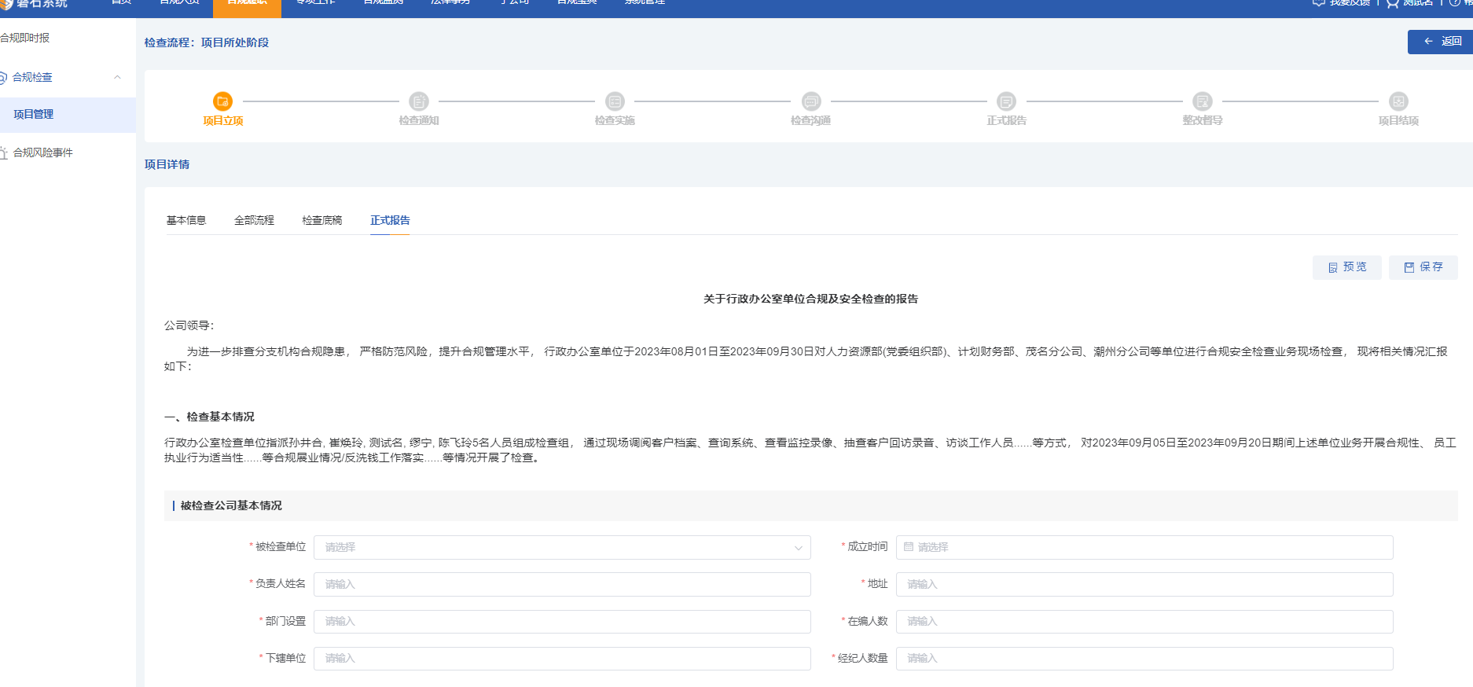Click the 项目结项 step icon
The height and width of the screenshot is (687, 1473).
pos(1398,101)
